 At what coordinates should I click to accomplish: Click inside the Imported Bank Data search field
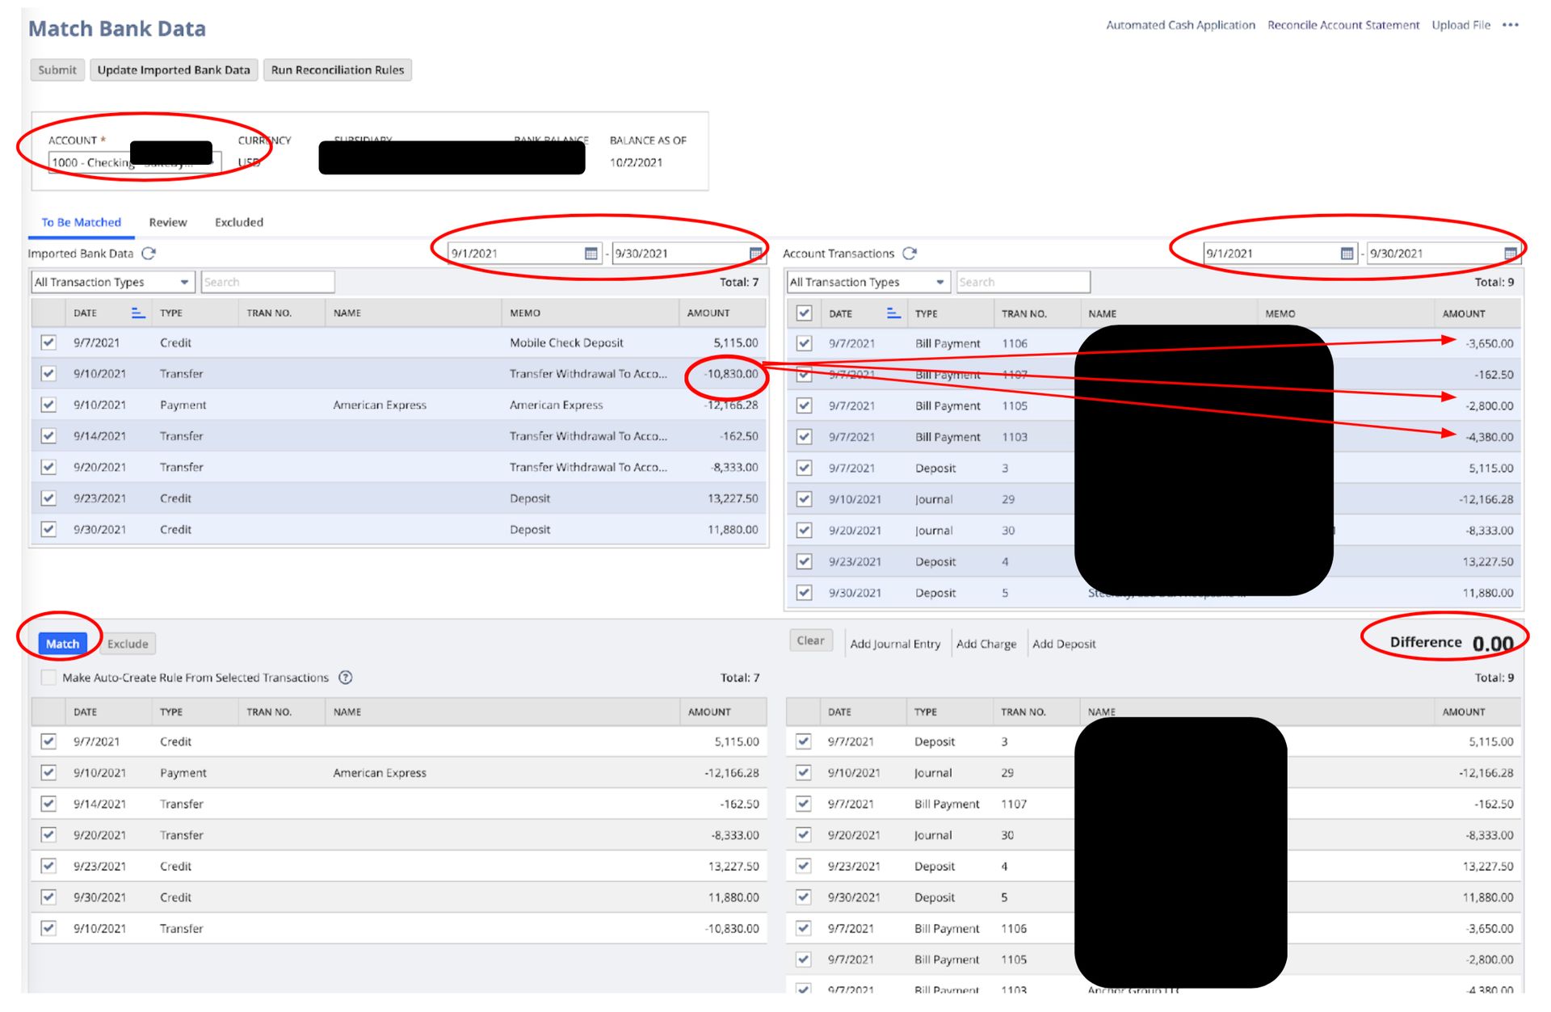[x=268, y=282]
